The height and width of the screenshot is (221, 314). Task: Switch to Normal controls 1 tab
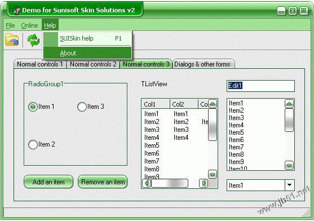coord(40,64)
